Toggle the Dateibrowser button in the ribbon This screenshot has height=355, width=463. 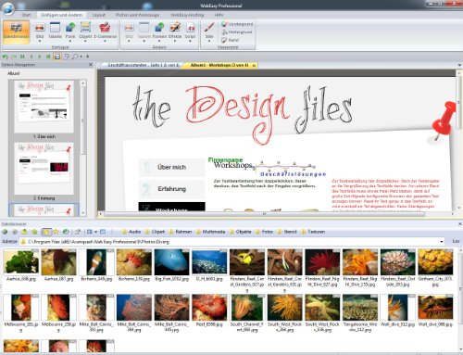[x=17, y=31]
